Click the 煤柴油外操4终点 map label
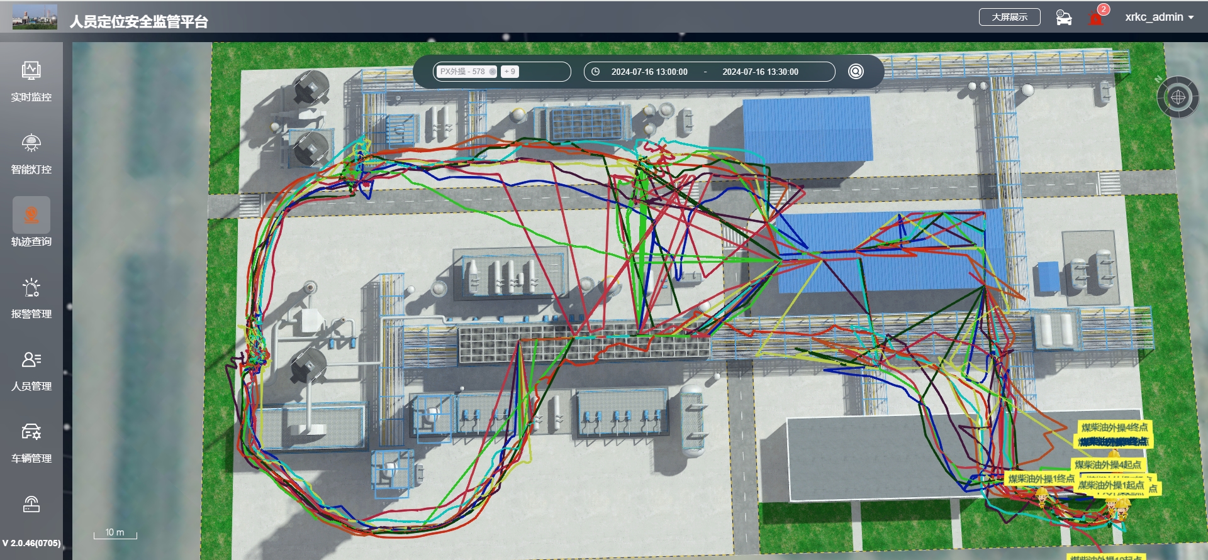 [x=1114, y=427]
